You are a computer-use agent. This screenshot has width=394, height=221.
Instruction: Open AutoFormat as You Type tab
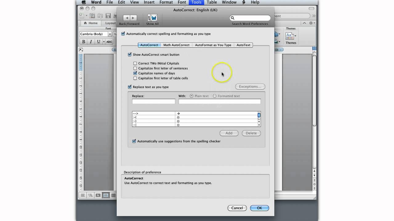click(x=213, y=45)
